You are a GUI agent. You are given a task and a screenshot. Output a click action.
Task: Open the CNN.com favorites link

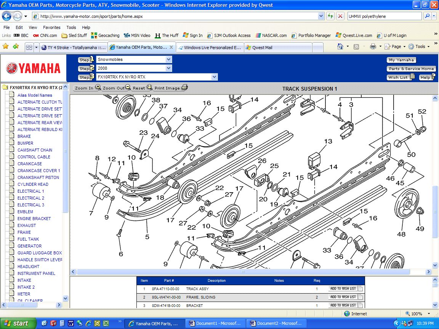45,35
